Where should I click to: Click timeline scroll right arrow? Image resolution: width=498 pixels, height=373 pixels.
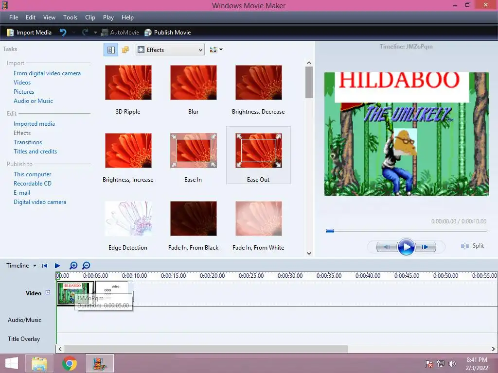click(x=493, y=349)
